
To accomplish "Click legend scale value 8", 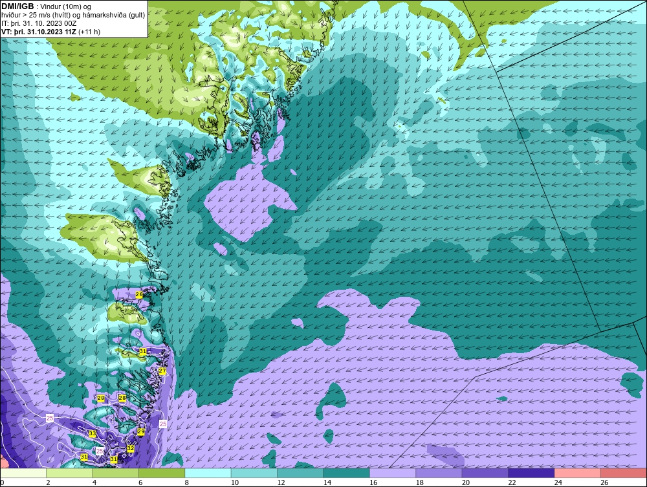I will click(187, 482).
